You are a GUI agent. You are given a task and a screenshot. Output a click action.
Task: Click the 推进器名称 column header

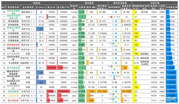click(x=13, y=7)
